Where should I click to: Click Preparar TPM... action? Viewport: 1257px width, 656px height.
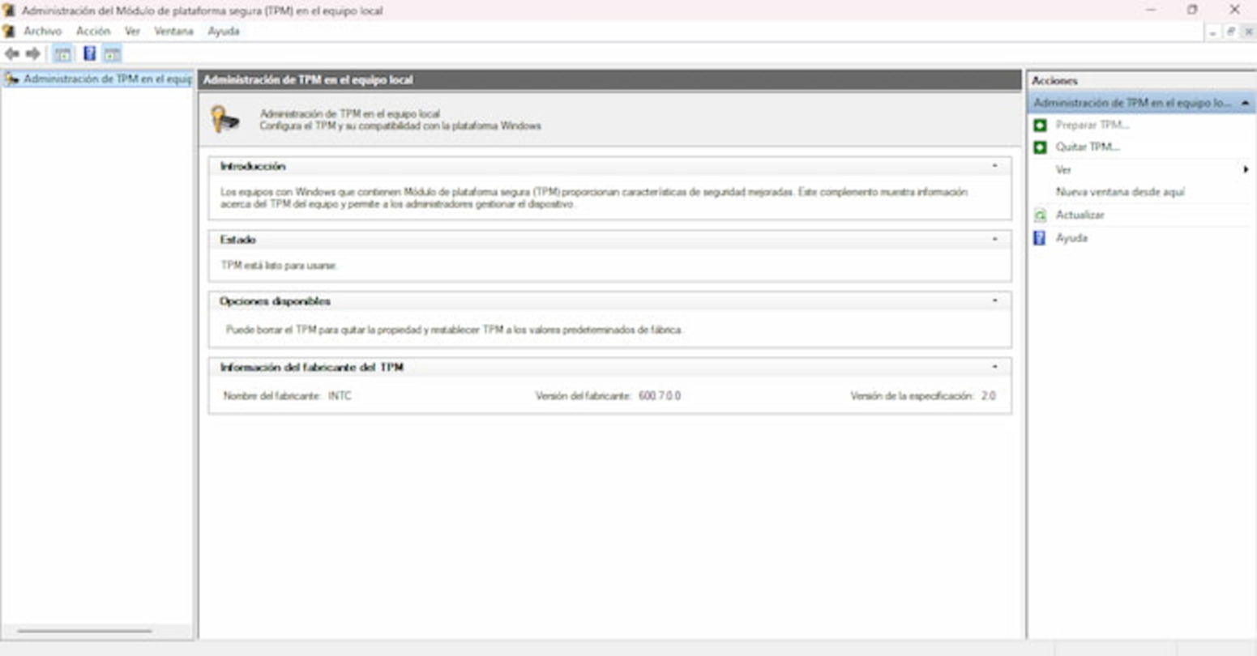1092,125
